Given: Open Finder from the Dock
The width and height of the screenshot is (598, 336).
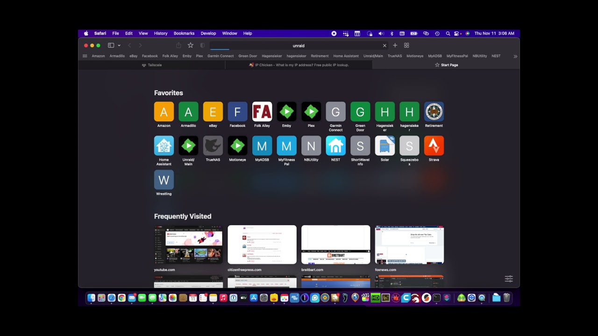Looking at the screenshot, I should pos(91,298).
